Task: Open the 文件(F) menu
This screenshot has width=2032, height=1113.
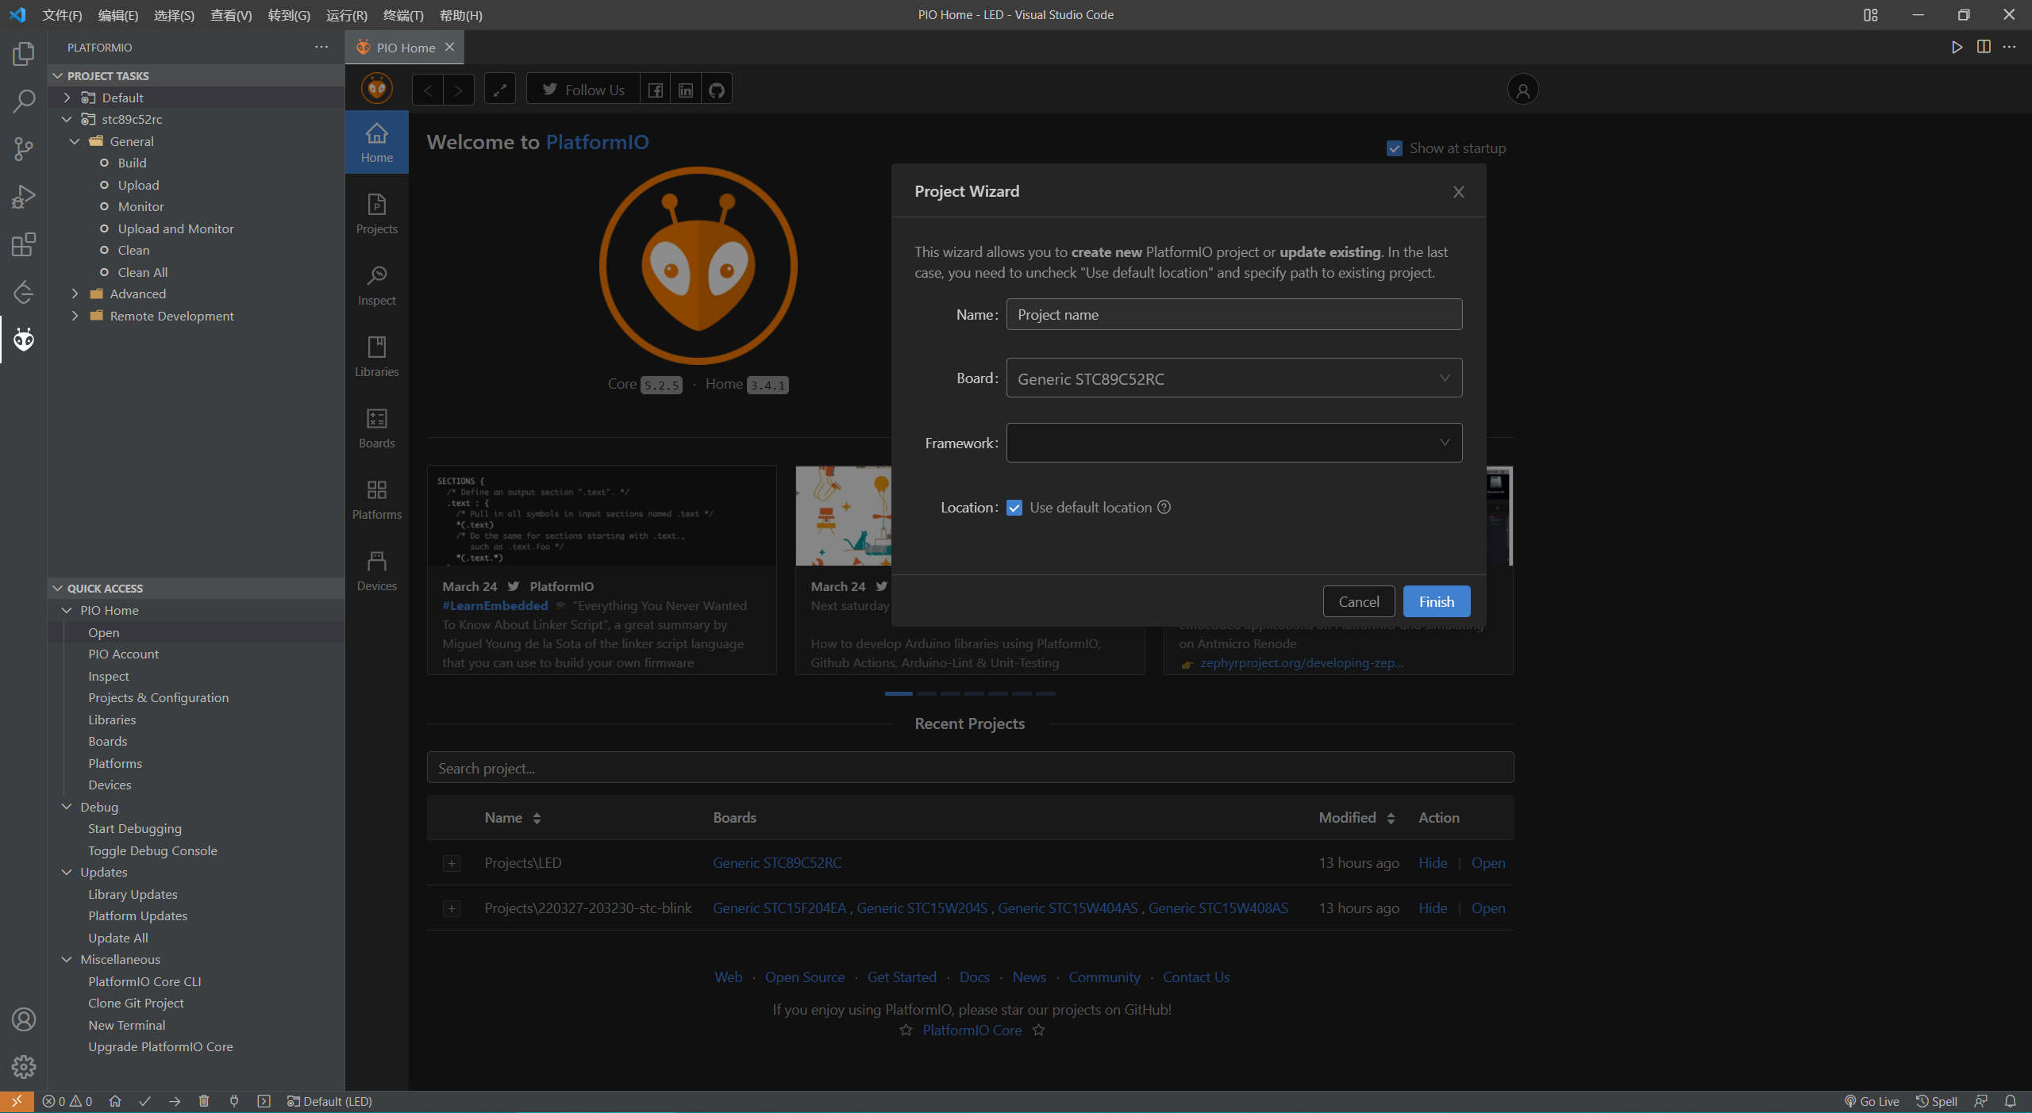Action: 62,15
